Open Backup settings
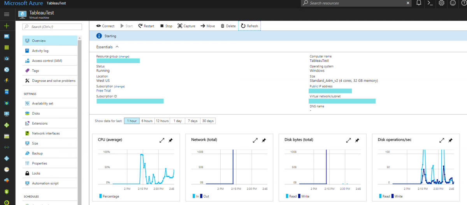The height and width of the screenshot is (205, 467). click(x=50, y=153)
